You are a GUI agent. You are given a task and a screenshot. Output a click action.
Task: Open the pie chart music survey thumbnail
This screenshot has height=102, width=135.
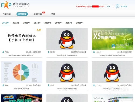(22, 72)
